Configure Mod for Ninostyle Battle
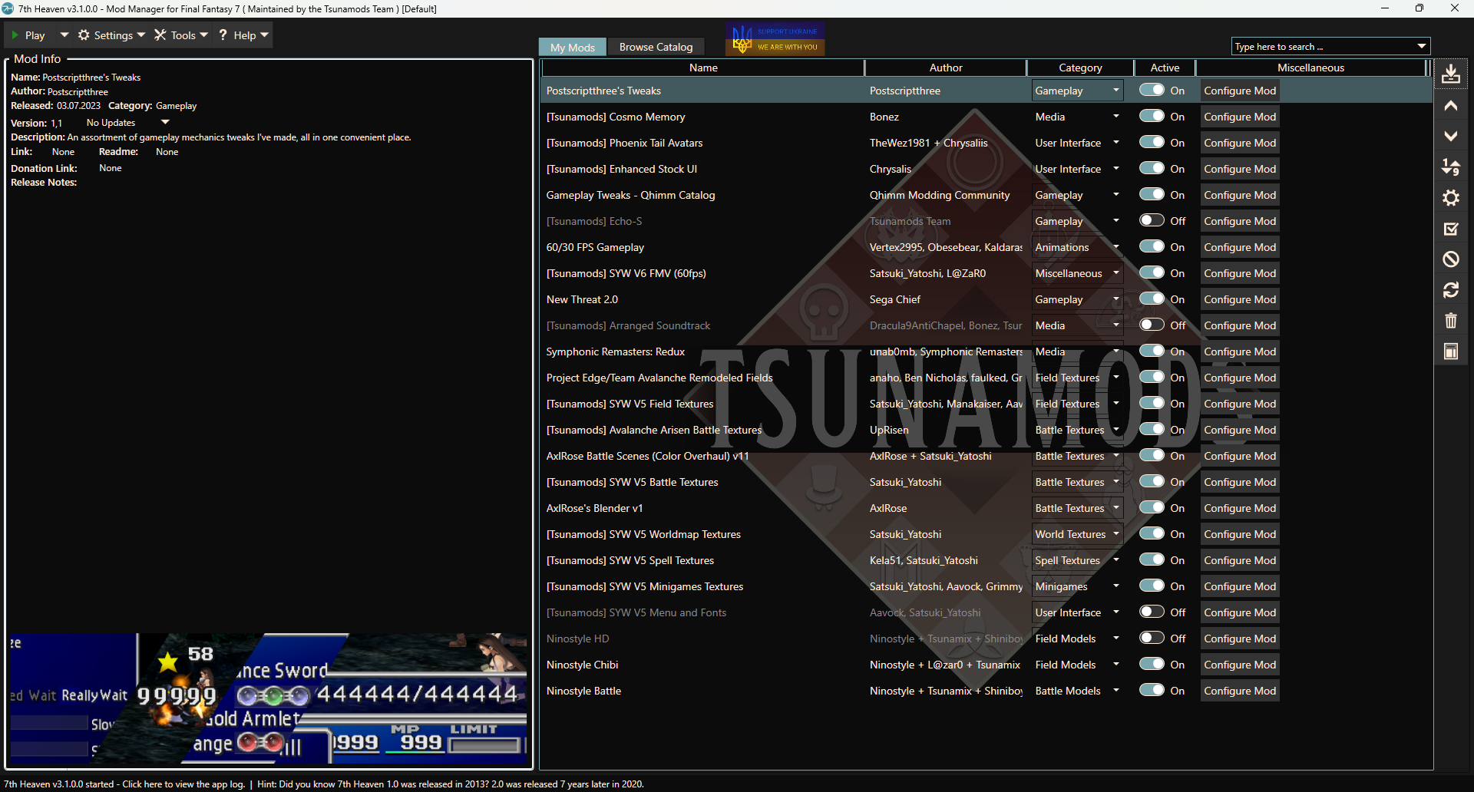This screenshot has width=1474, height=792. (x=1240, y=691)
